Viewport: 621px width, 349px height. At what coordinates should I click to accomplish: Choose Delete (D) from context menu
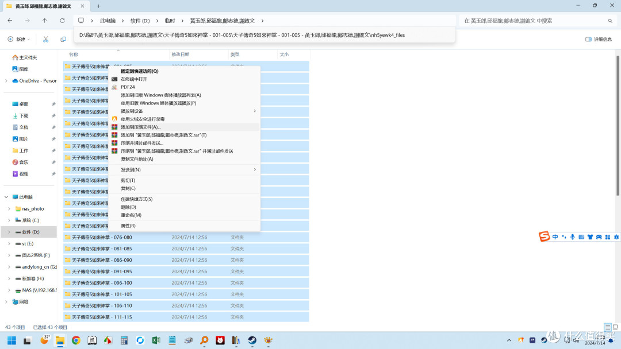pos(184,207)
